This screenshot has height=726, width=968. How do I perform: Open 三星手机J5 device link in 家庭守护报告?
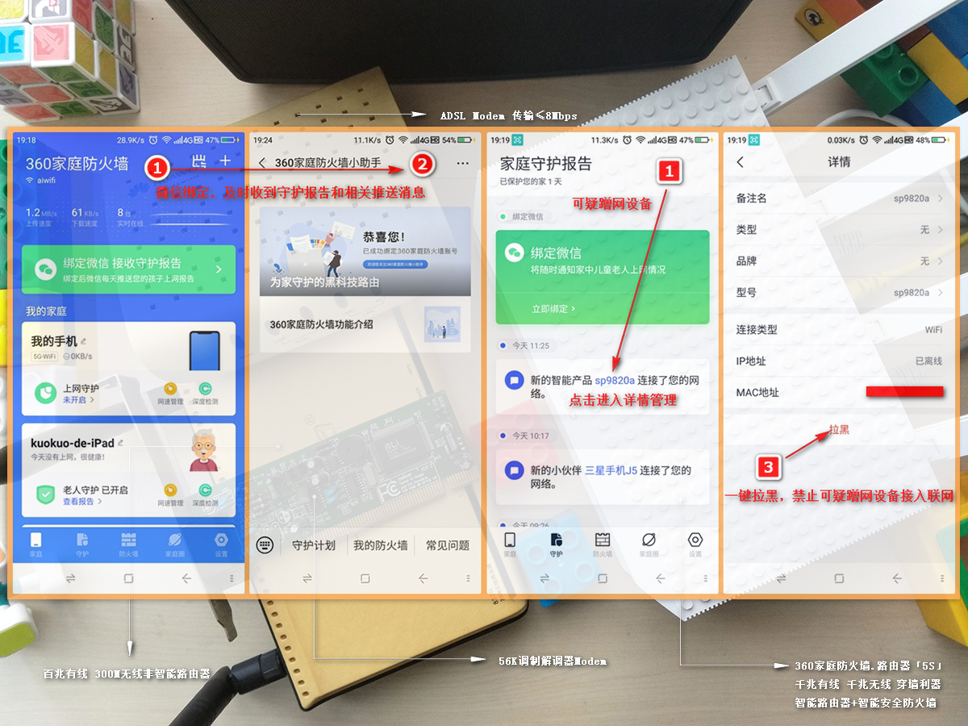[611, 470]
